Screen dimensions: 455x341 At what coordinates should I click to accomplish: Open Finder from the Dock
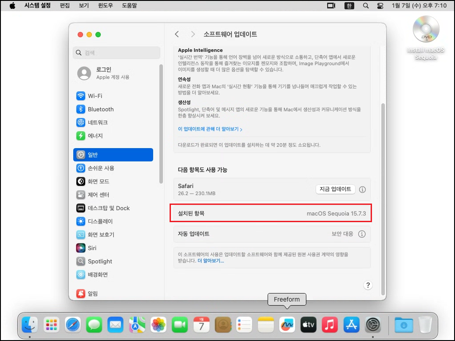point(30,325)
